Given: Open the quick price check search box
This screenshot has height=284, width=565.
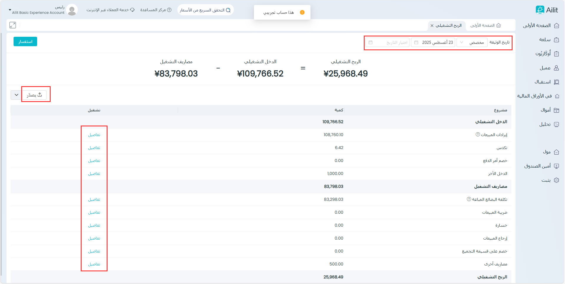Looking at the screenshot, I should [x=205, y=10].
